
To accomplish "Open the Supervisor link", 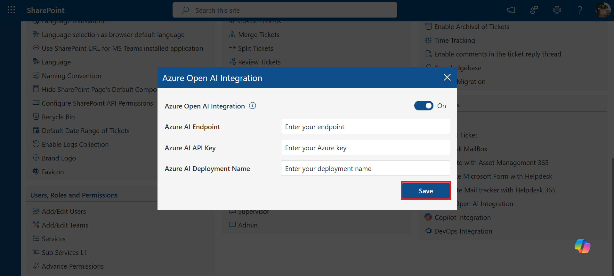I will click(254, 212).
